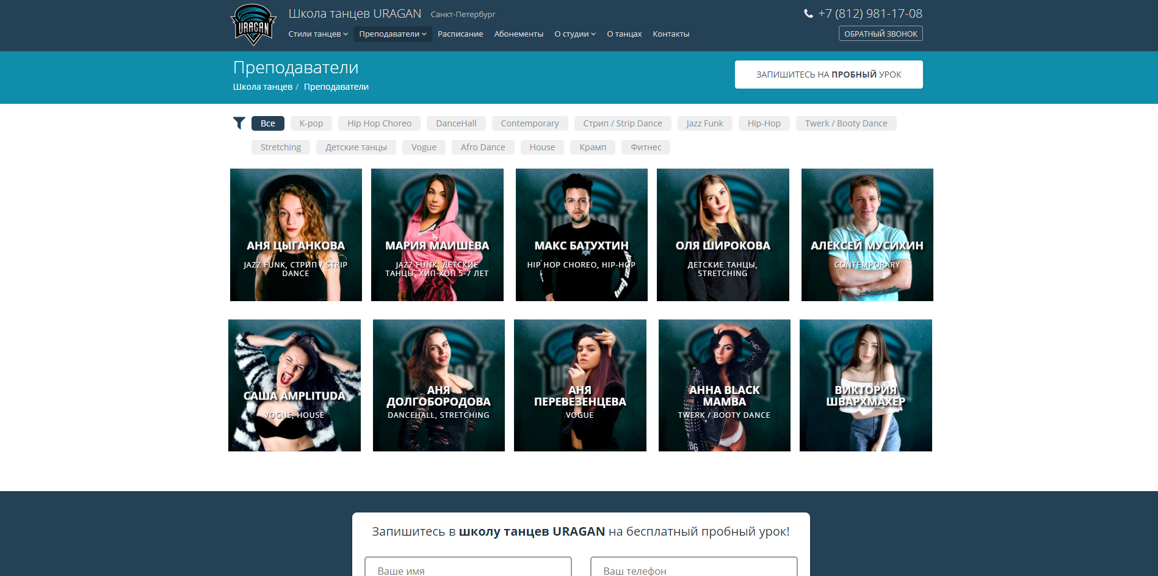
Task: Apply the Крамп filter
Action: pyautogui.click(x=593, y=147)
